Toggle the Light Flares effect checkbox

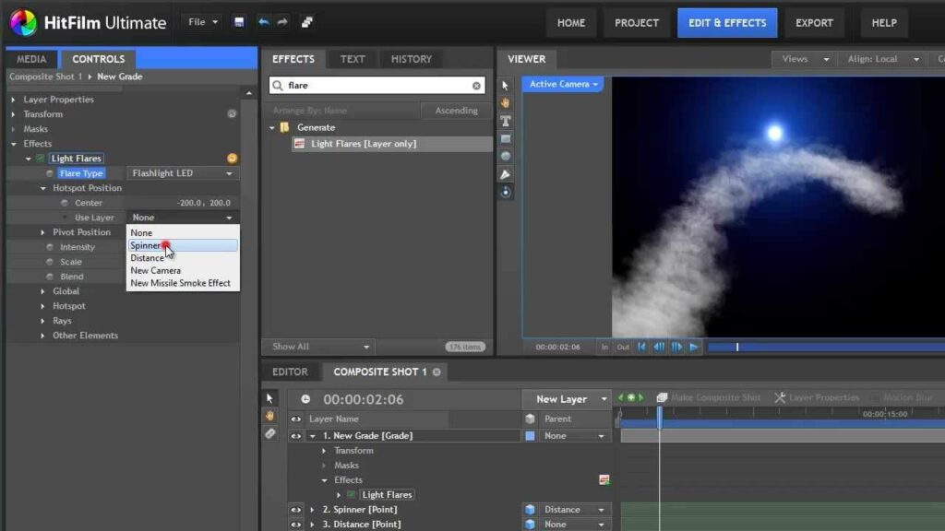[41, 158]
